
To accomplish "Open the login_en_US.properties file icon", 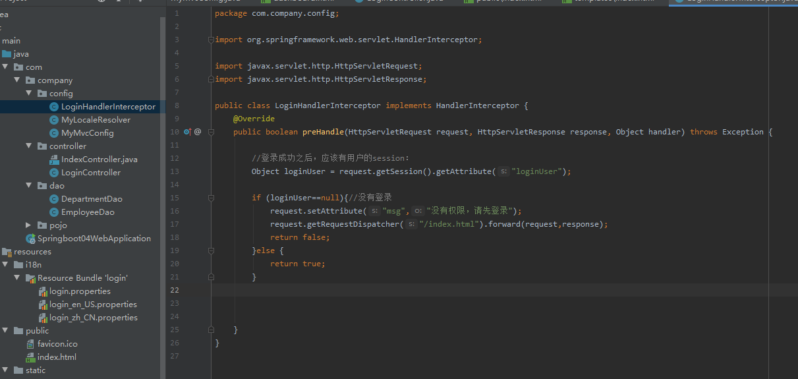I will [42, 305].
